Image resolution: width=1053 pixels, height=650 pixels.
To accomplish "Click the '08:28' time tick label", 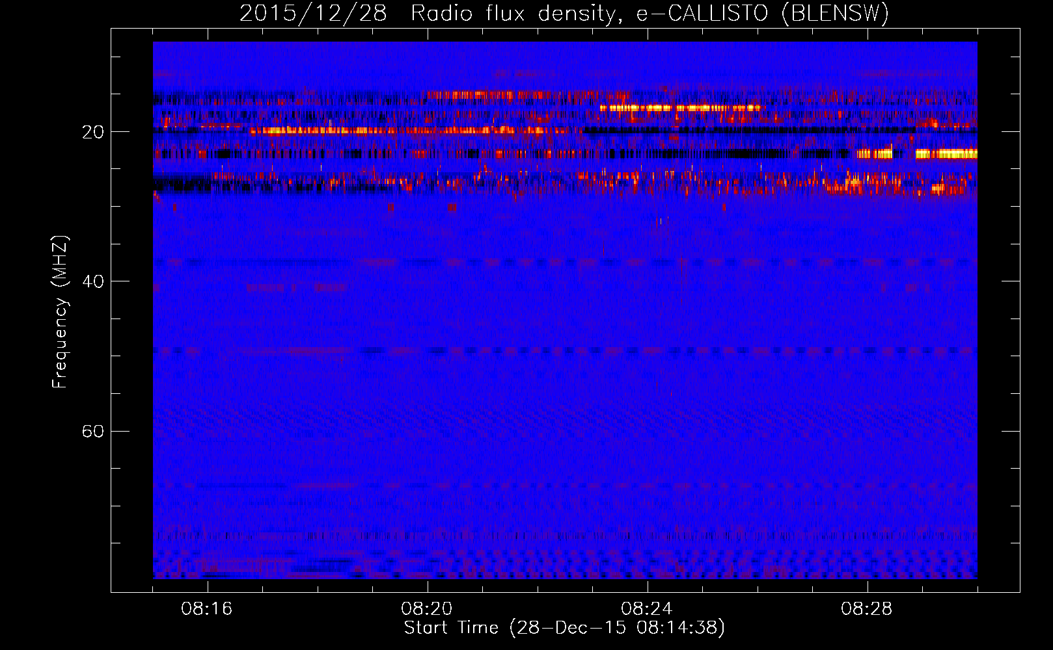I will point(867,609).
